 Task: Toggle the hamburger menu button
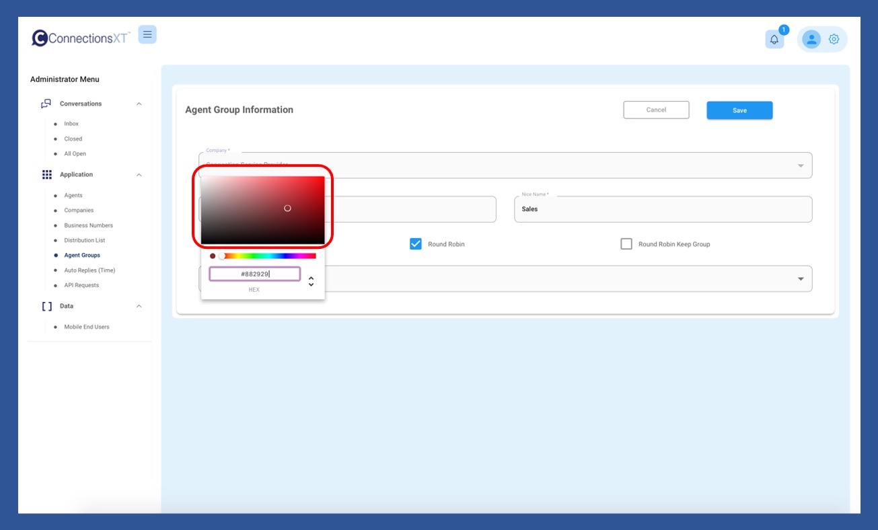coord(147,34)
